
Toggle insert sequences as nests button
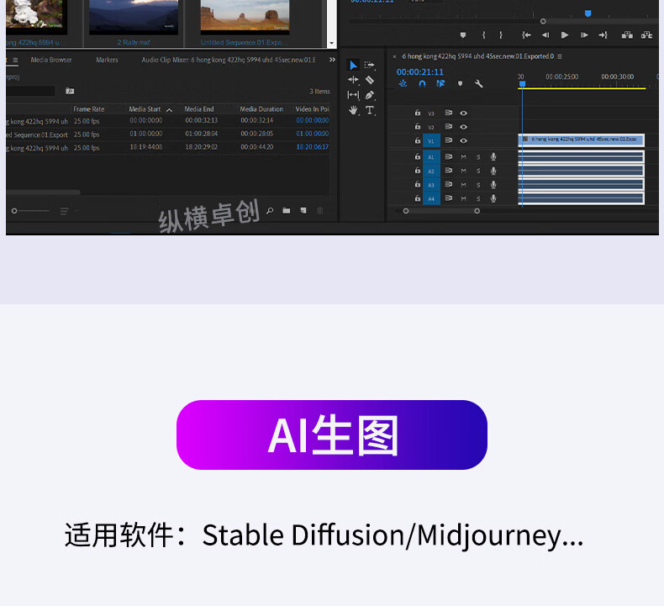403,83
